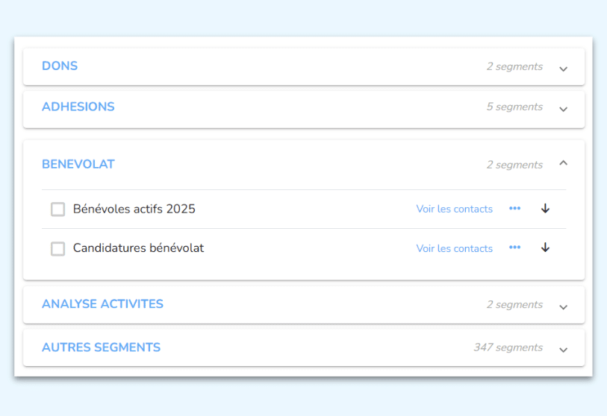Click the AUTRES SEGMENTS heading
The width and height of the screenshot is (607, 416).
101,347
